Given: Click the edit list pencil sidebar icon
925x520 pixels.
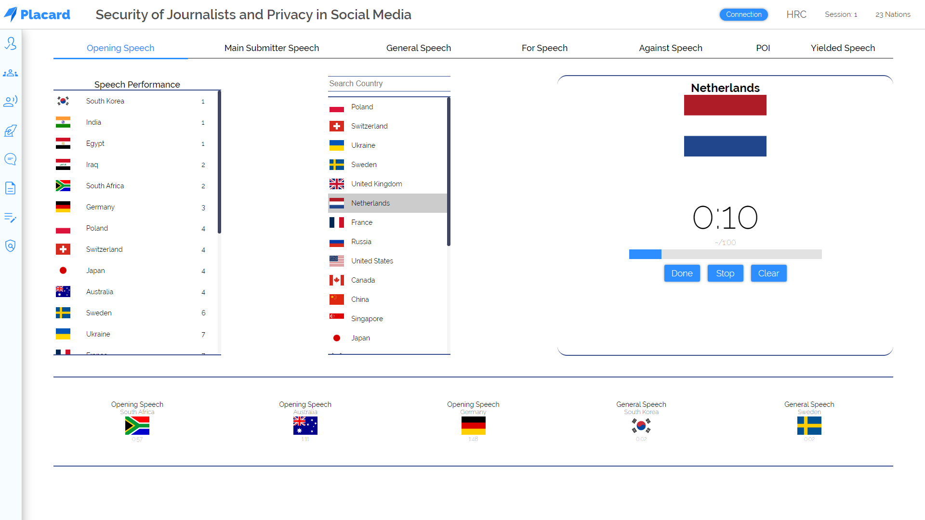Looking at the screenshot, I should click(x=11, y=218).
